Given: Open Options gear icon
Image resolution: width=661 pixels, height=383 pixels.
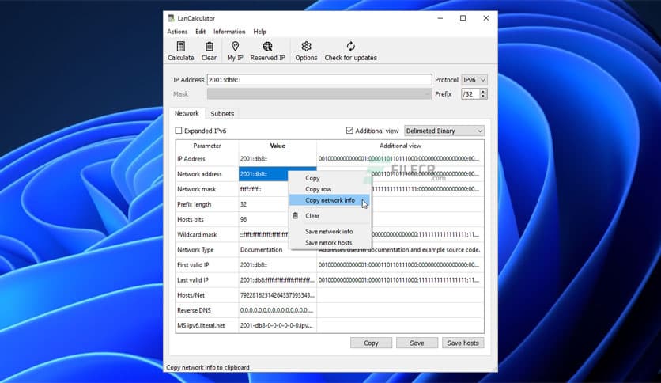Looking at the screenshot, I should pos(306,47).
